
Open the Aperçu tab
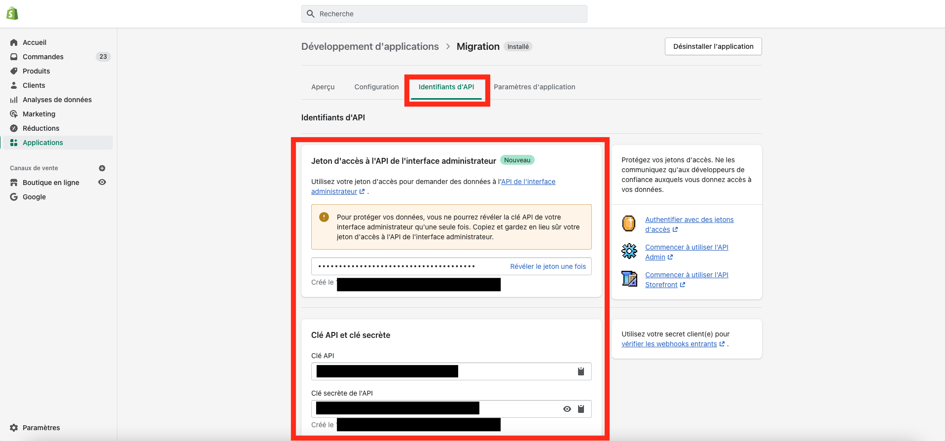click(x=323, y=87)
